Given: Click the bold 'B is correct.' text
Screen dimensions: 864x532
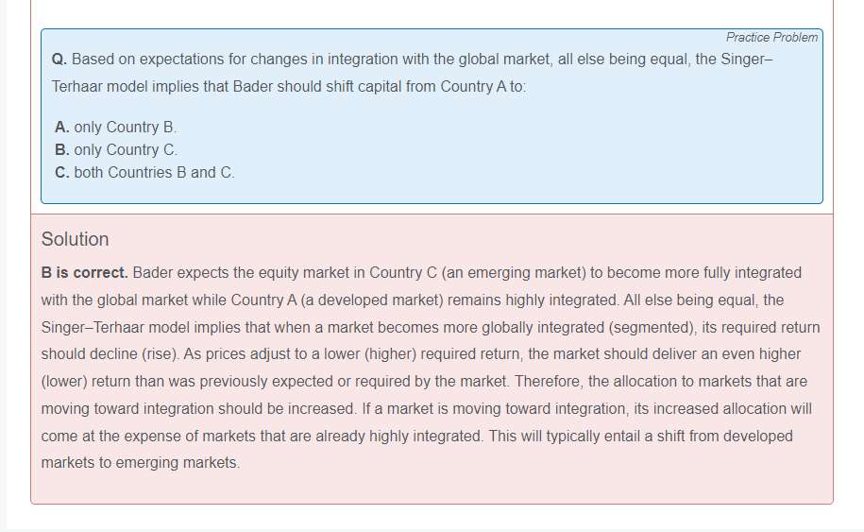Looking at the screenshot, I should click(x=84, y=272).
